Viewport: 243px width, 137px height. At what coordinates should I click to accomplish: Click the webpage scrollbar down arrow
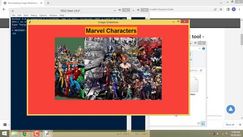241,118
